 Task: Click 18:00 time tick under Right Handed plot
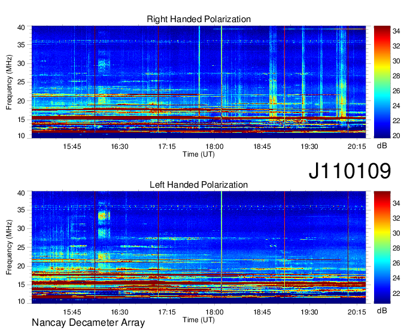click(214, 146)
